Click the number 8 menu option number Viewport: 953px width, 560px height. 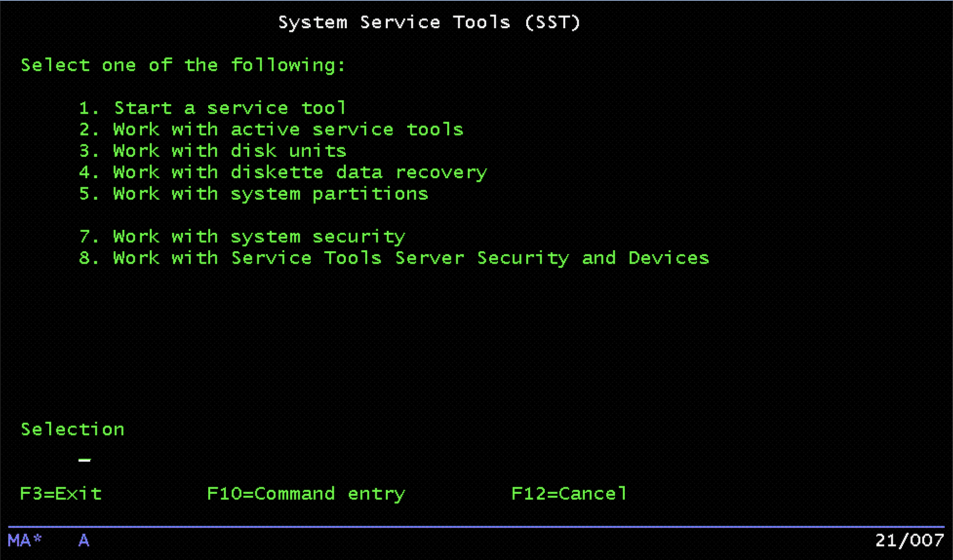tap(86, 258)
